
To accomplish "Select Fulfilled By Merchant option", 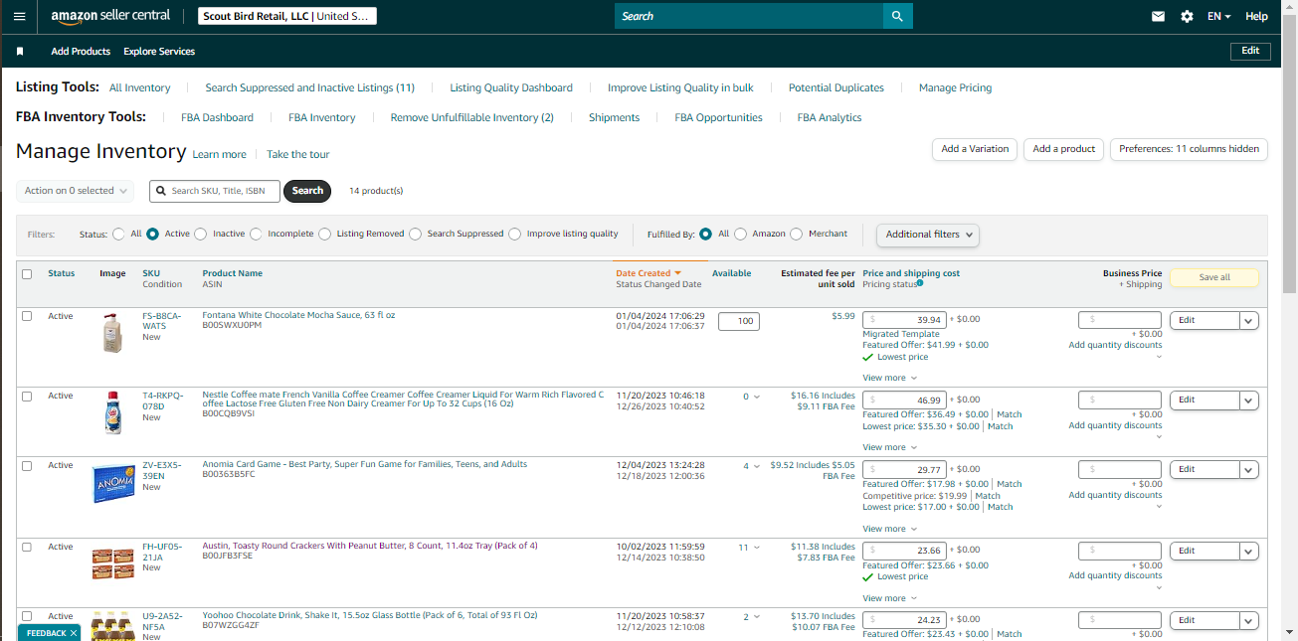I will [796, 235].
